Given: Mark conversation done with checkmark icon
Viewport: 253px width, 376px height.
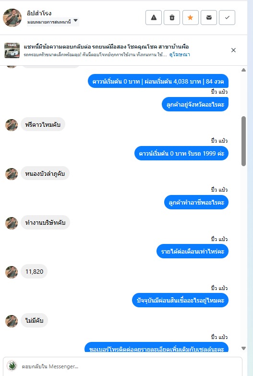Looking at the screenshot, I should [x=227, y=17].
